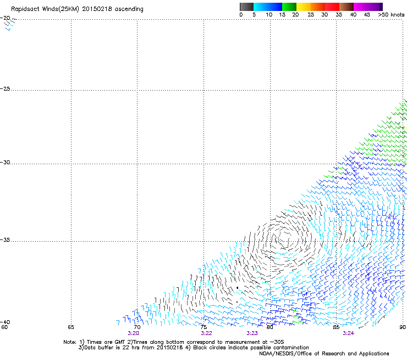This screenshot has height=357, width=407.
Task: Click the title text 'Rapidscat Winds(25KM) 20150218 ascending'
Action: coord(77,9)
